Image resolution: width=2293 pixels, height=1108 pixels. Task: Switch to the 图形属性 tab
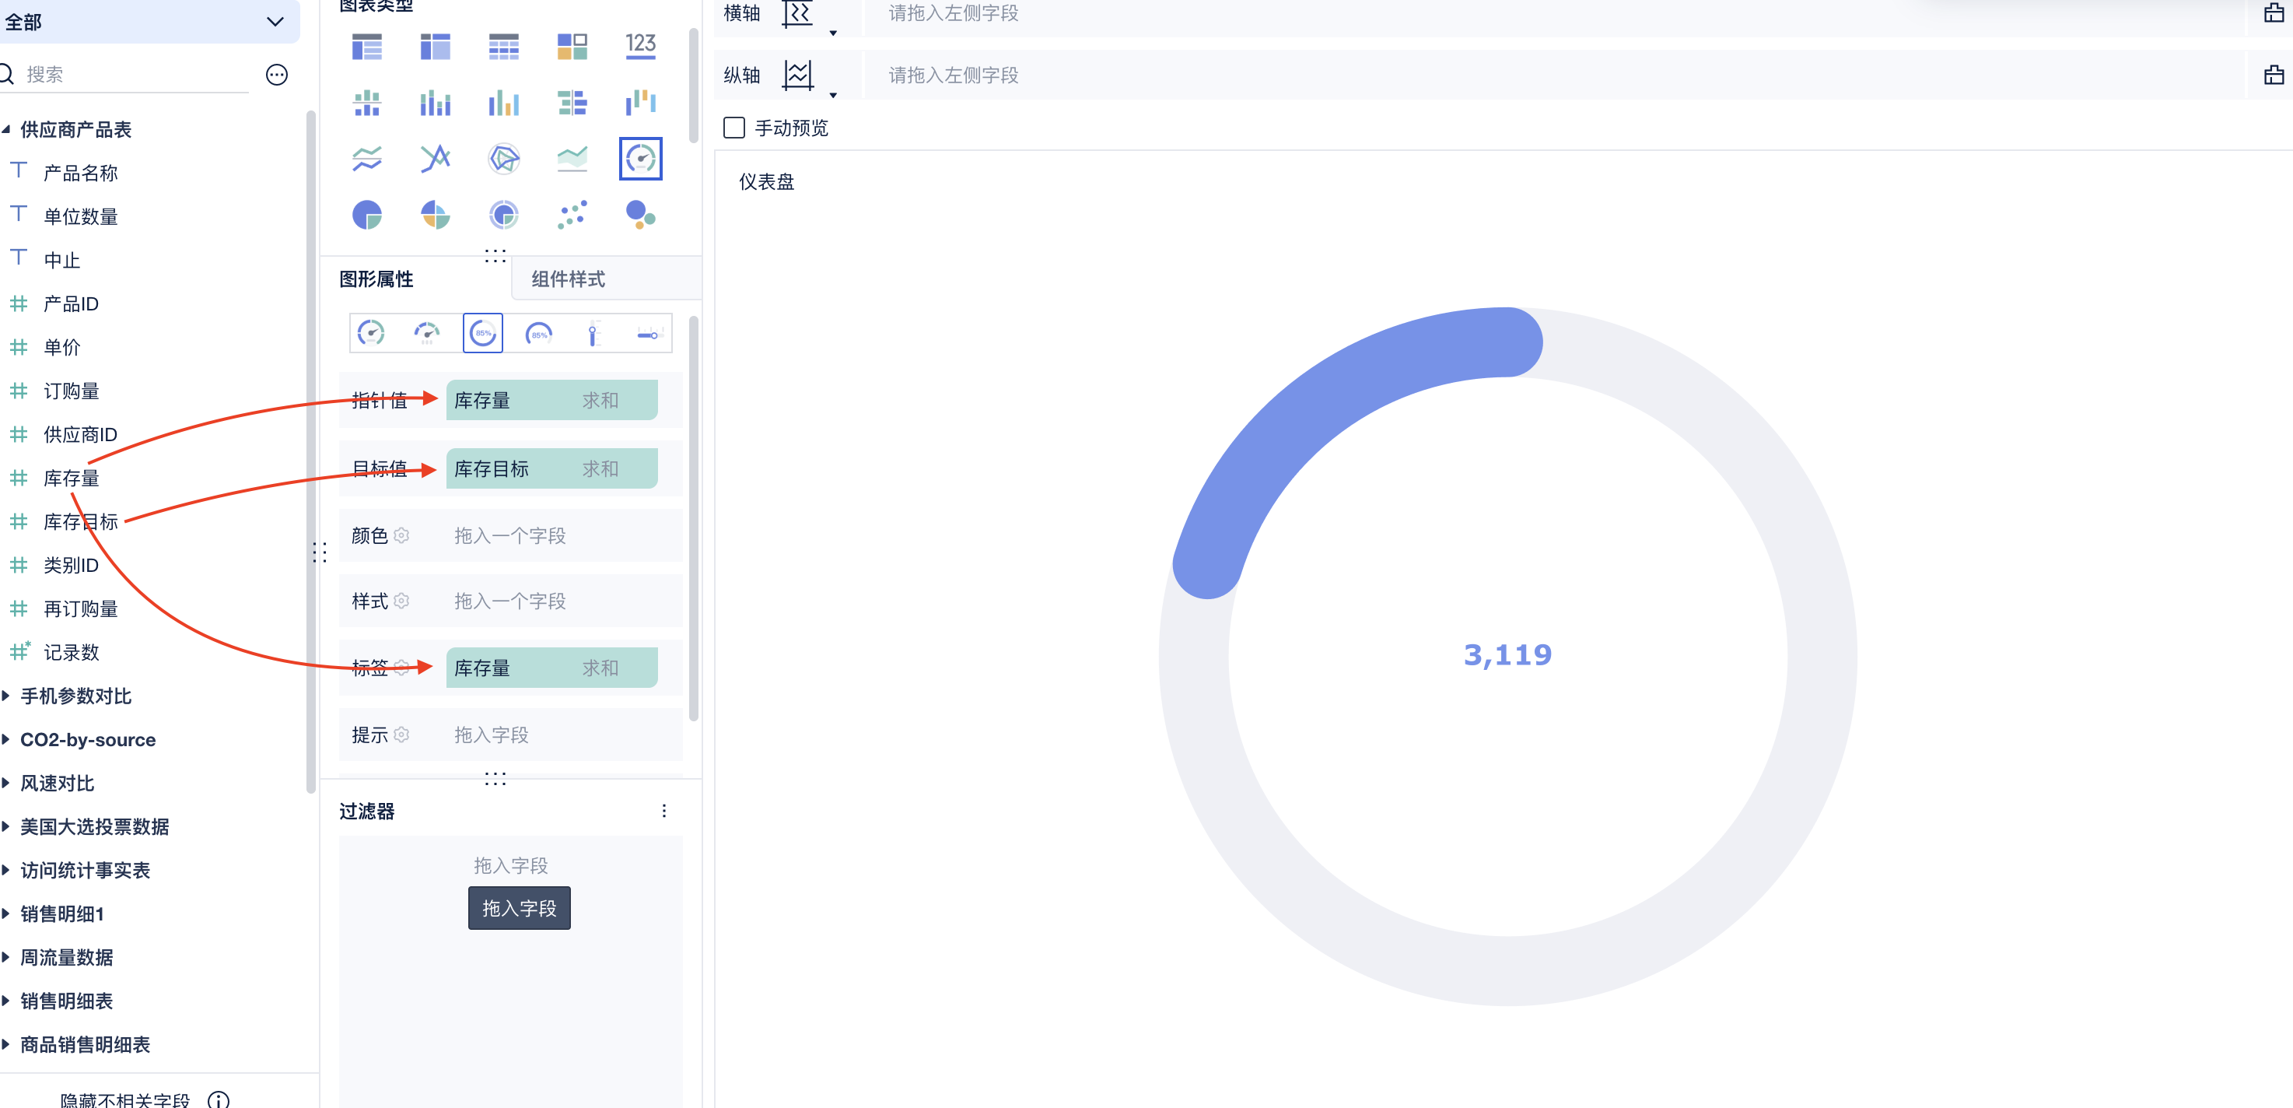tap(376, 279)
